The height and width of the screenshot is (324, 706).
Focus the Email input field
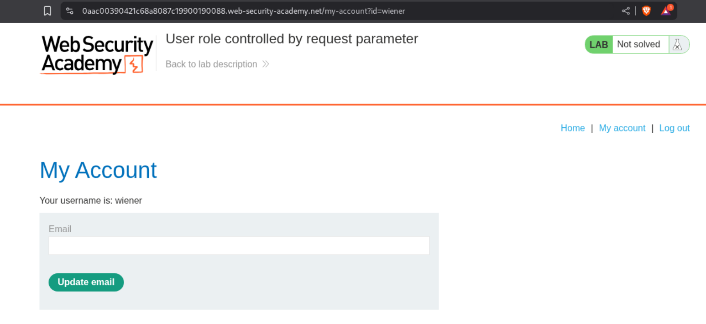239,246
